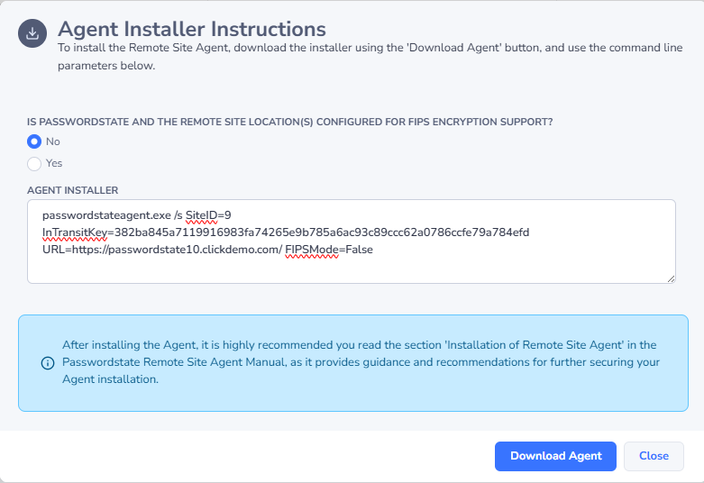Click the AGENT INSTALLER label

coord(73,190)
